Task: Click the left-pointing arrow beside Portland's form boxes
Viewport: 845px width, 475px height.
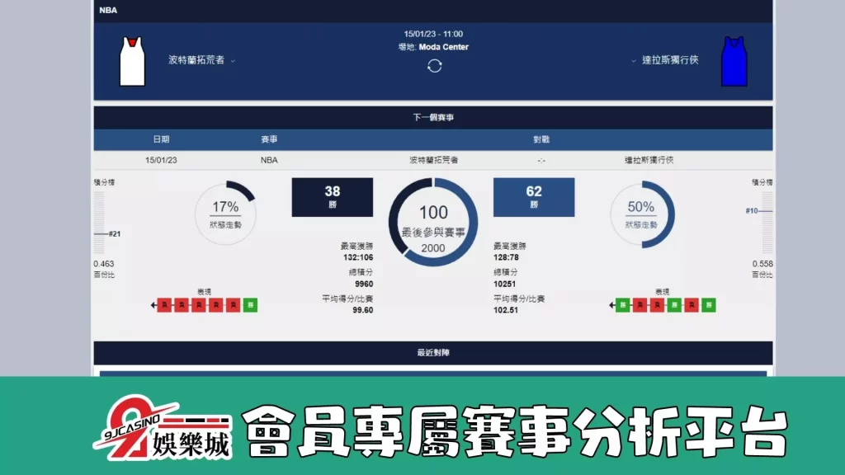Action: tap(152, 304)
